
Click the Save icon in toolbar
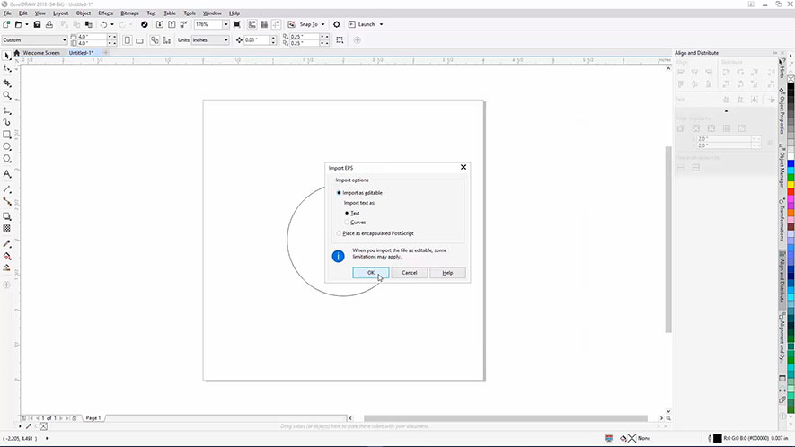click(x=37, y=24)
